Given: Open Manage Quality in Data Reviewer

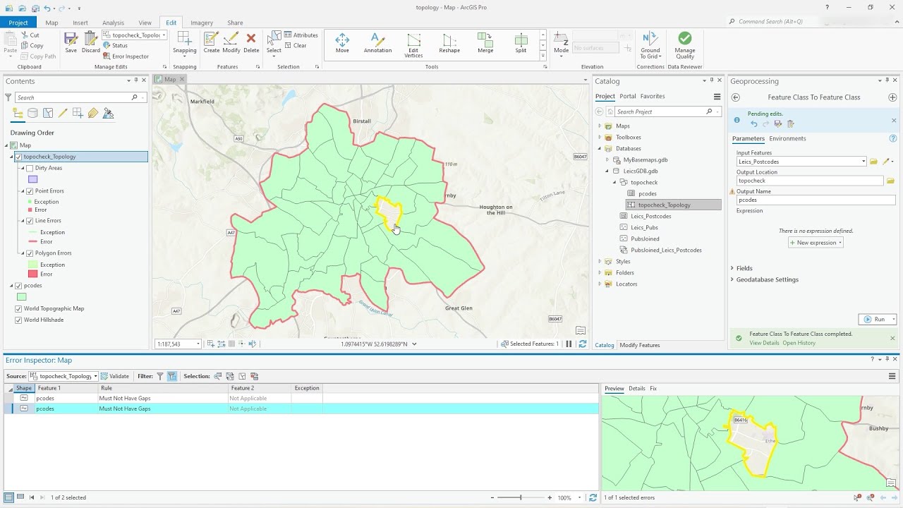Looking at the screenshot, I should pos(684,45).
